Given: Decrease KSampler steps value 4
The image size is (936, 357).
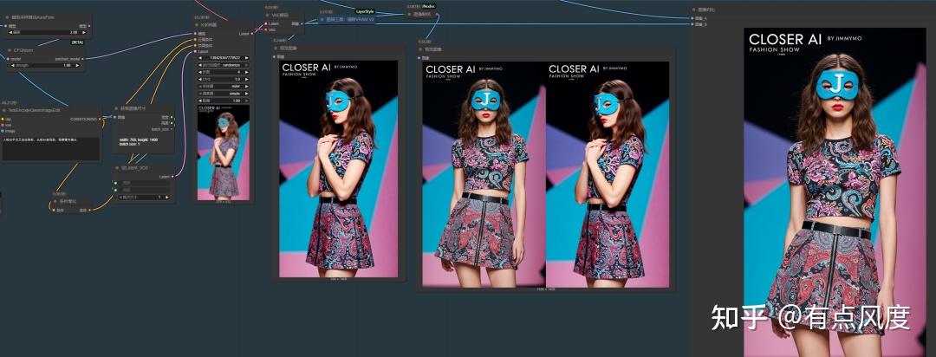Looking at the screenshot, I should pos(201,72).
